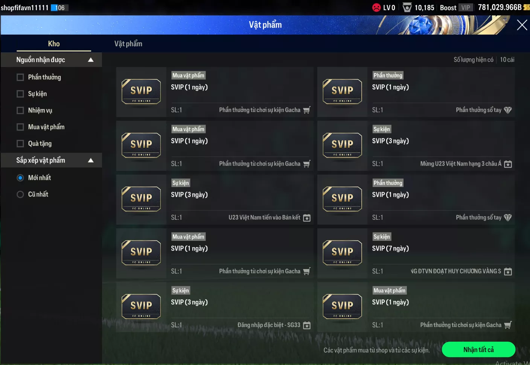
Task: Collapse the Sắp xếp vật phẩm section
Action: [x=91, y=160]
